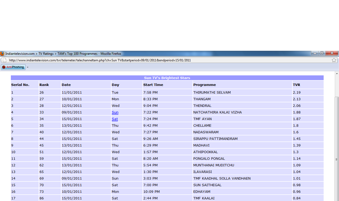Screen dimensions: 339x201
Task: Click the 7:58 PM start time
Action: [150, 93]
